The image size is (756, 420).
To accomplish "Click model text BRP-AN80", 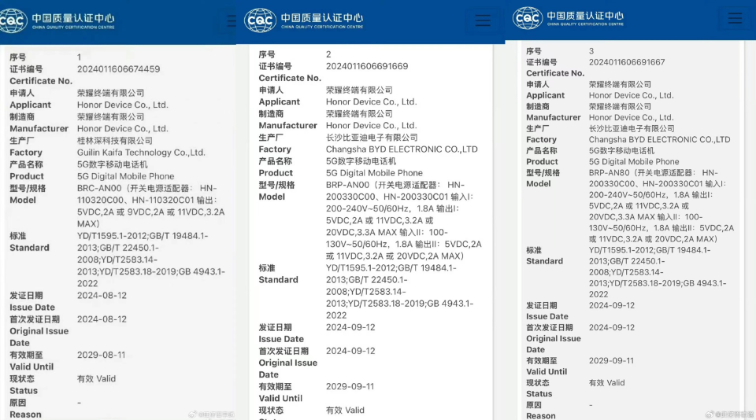I will (608, 172).
